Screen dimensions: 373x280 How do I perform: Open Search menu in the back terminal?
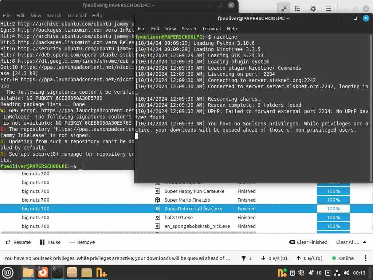click(x=54, y=15)
